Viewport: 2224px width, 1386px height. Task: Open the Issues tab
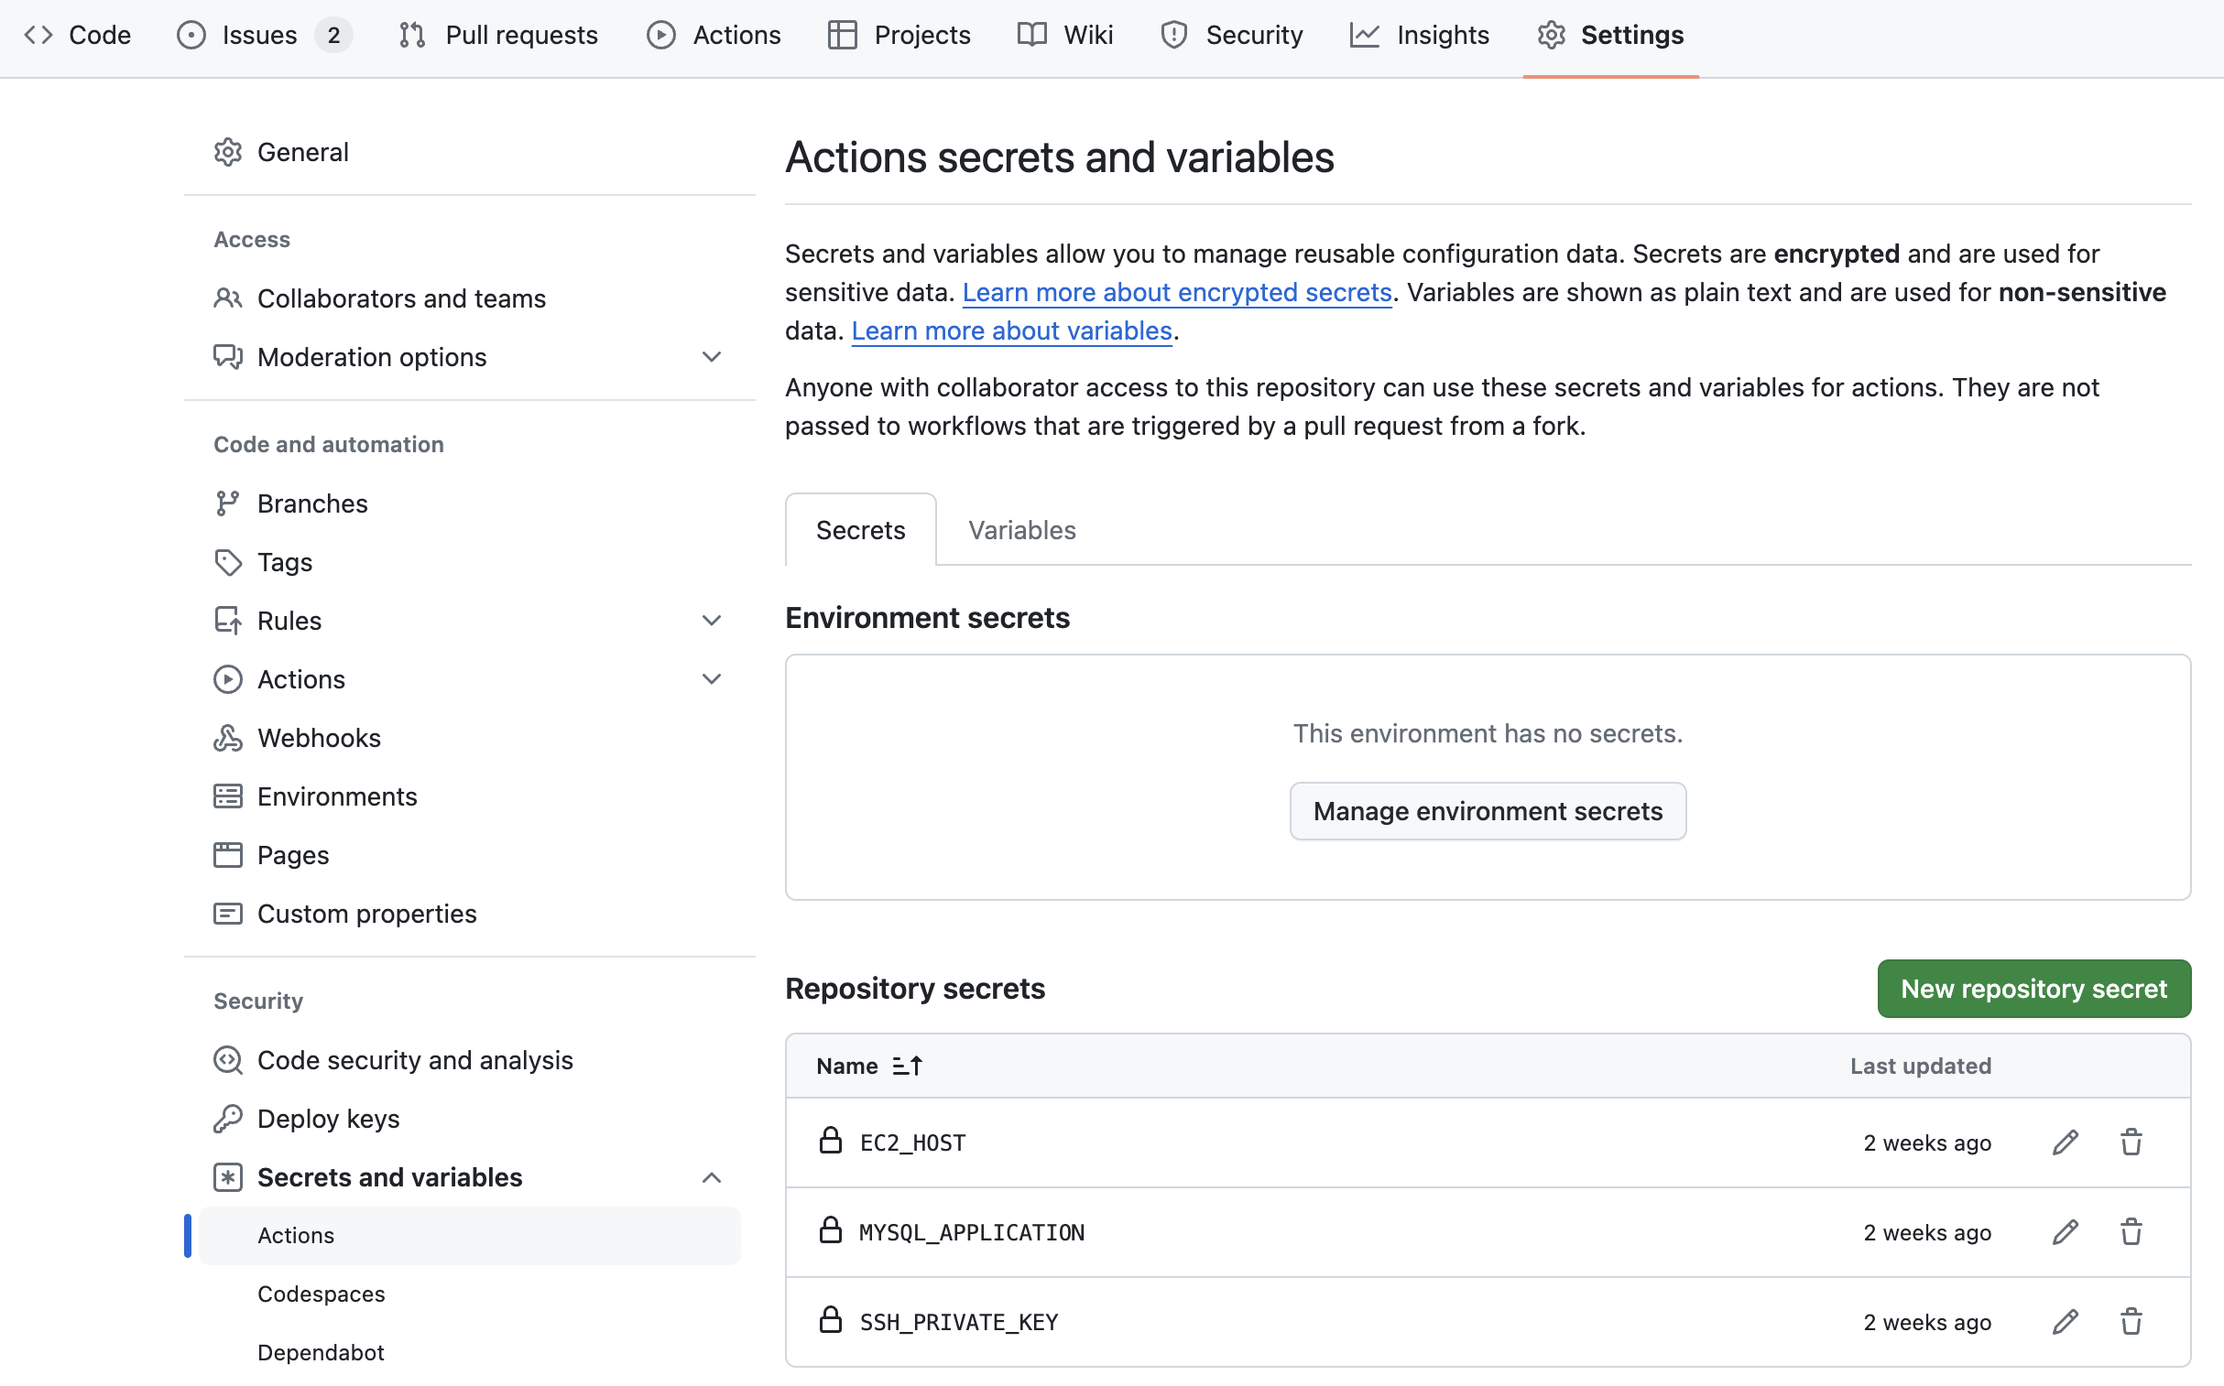click(259, 35)
